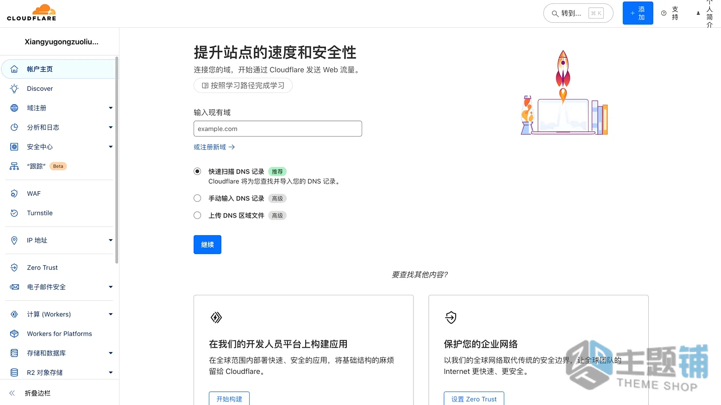This screenshot has width=721, height=405.
Task: Click the home icon beside 帐户主页
Action: tap(14, 69)
